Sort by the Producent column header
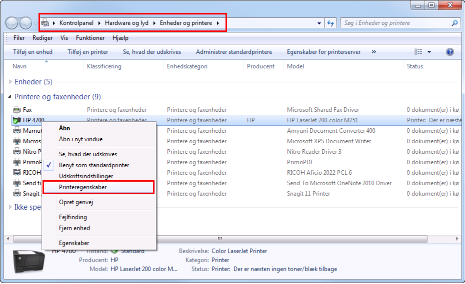The image size is (465, 284). (x=260, y=66)
